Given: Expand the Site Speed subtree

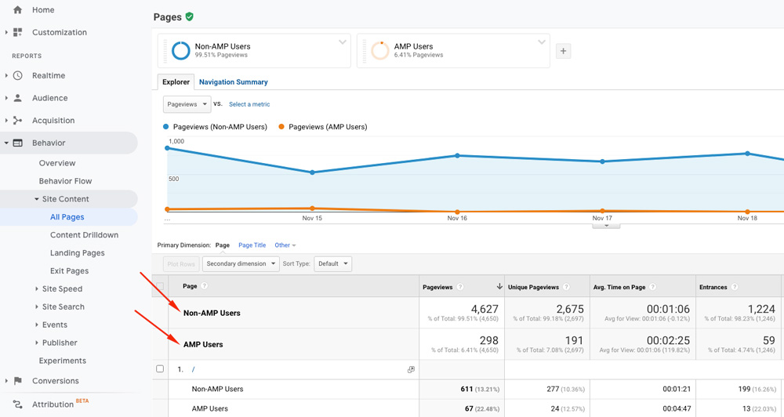Looking at the screenshot, I should [37, 289].
